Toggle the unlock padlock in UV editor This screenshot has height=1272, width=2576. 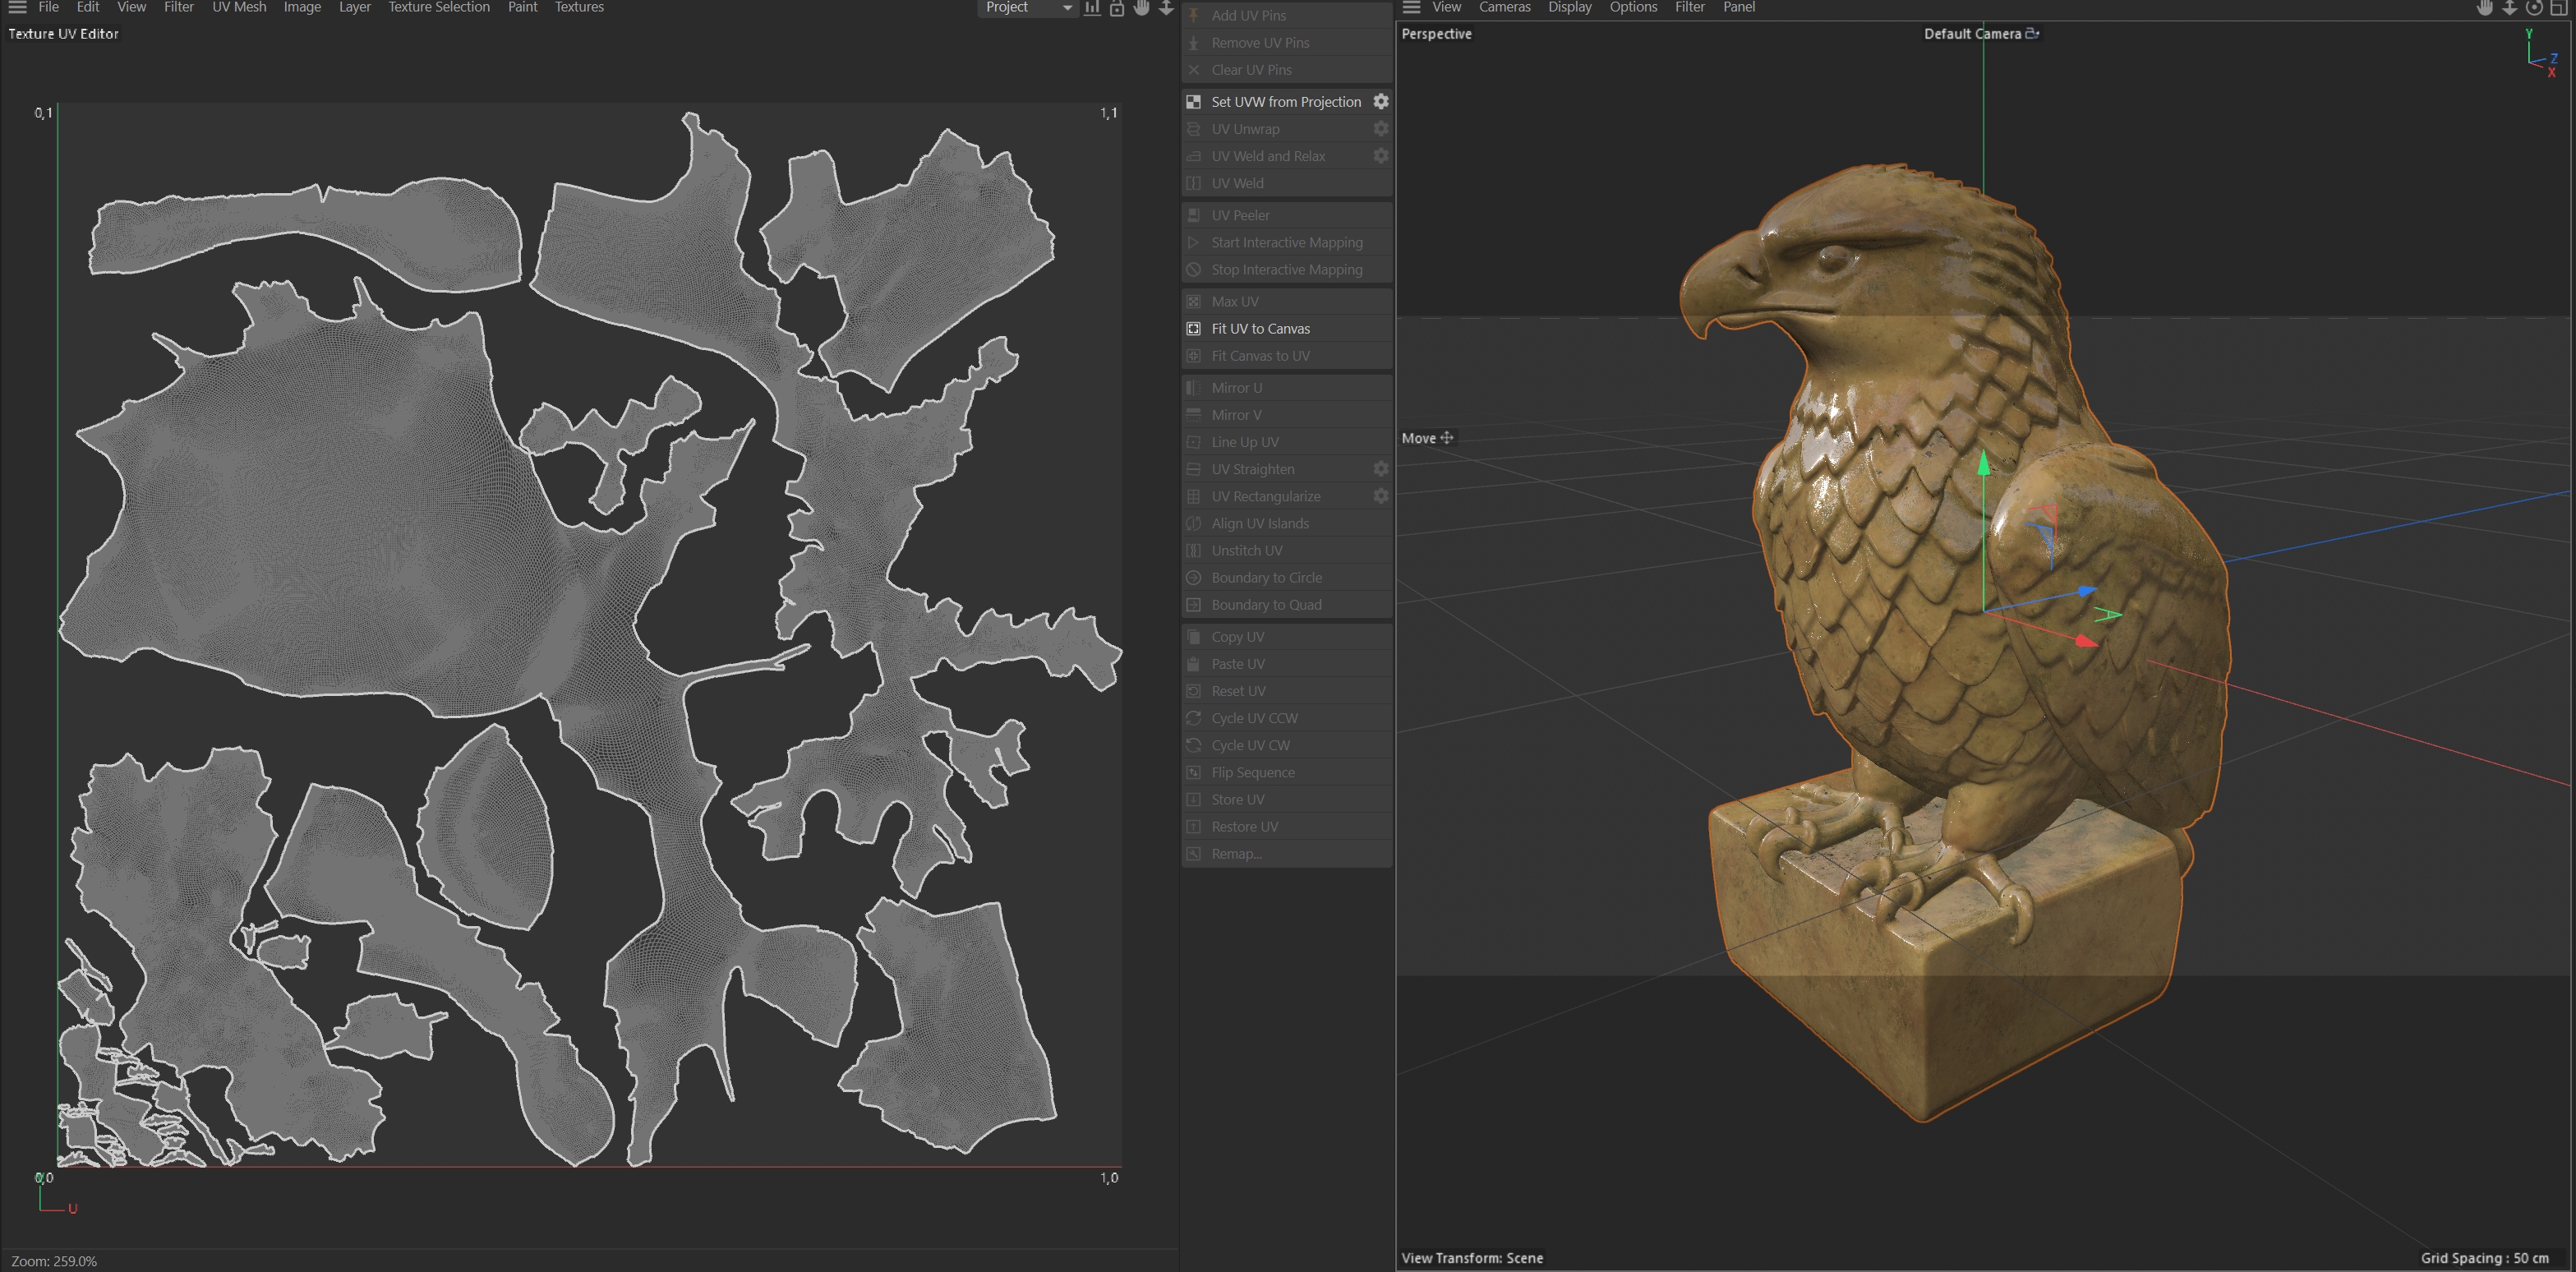tap(1116, 8)
